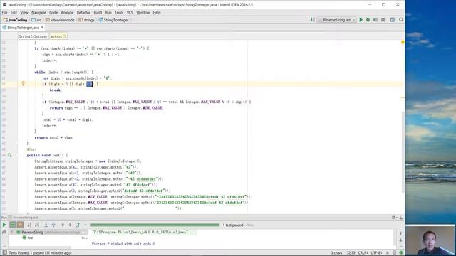Run ReverseString.test from the main toolbar
Screen dimensions: 456x256
click(x=361, y=20)
